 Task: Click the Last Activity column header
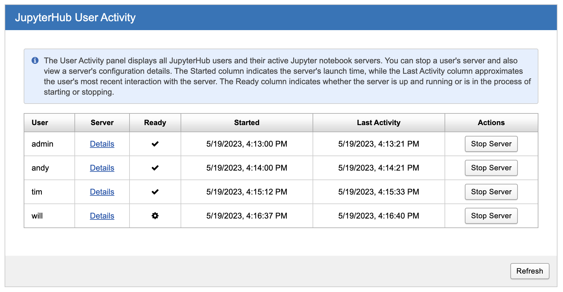coord(378,123)
